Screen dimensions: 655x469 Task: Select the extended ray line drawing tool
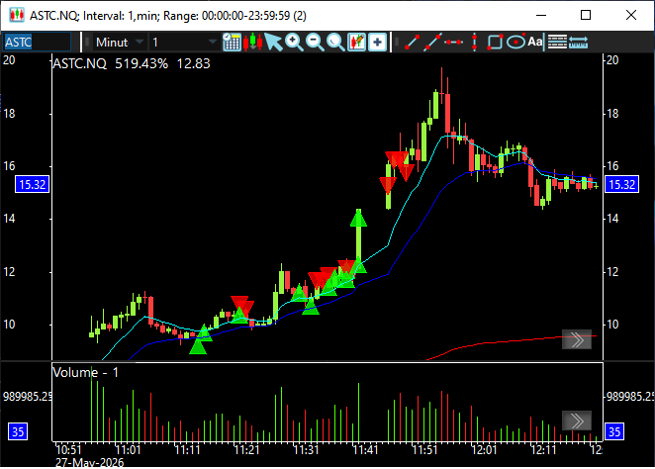point(432,43)
